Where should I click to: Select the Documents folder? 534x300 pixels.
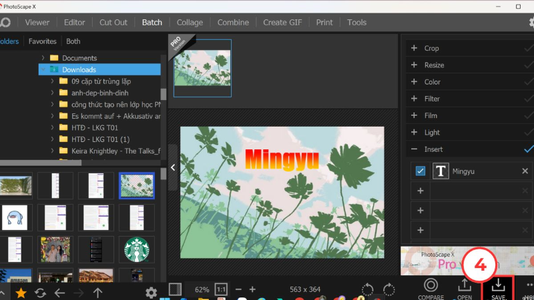[79, 58]
